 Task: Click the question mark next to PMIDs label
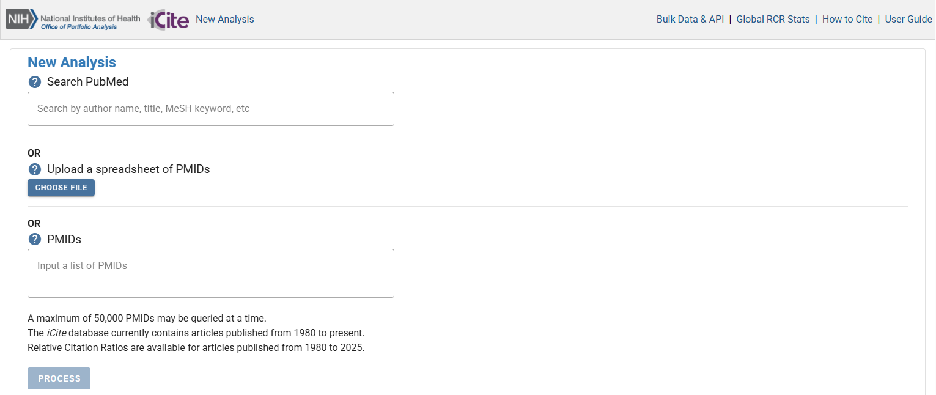pyautogui.click(x=35, y=239)
